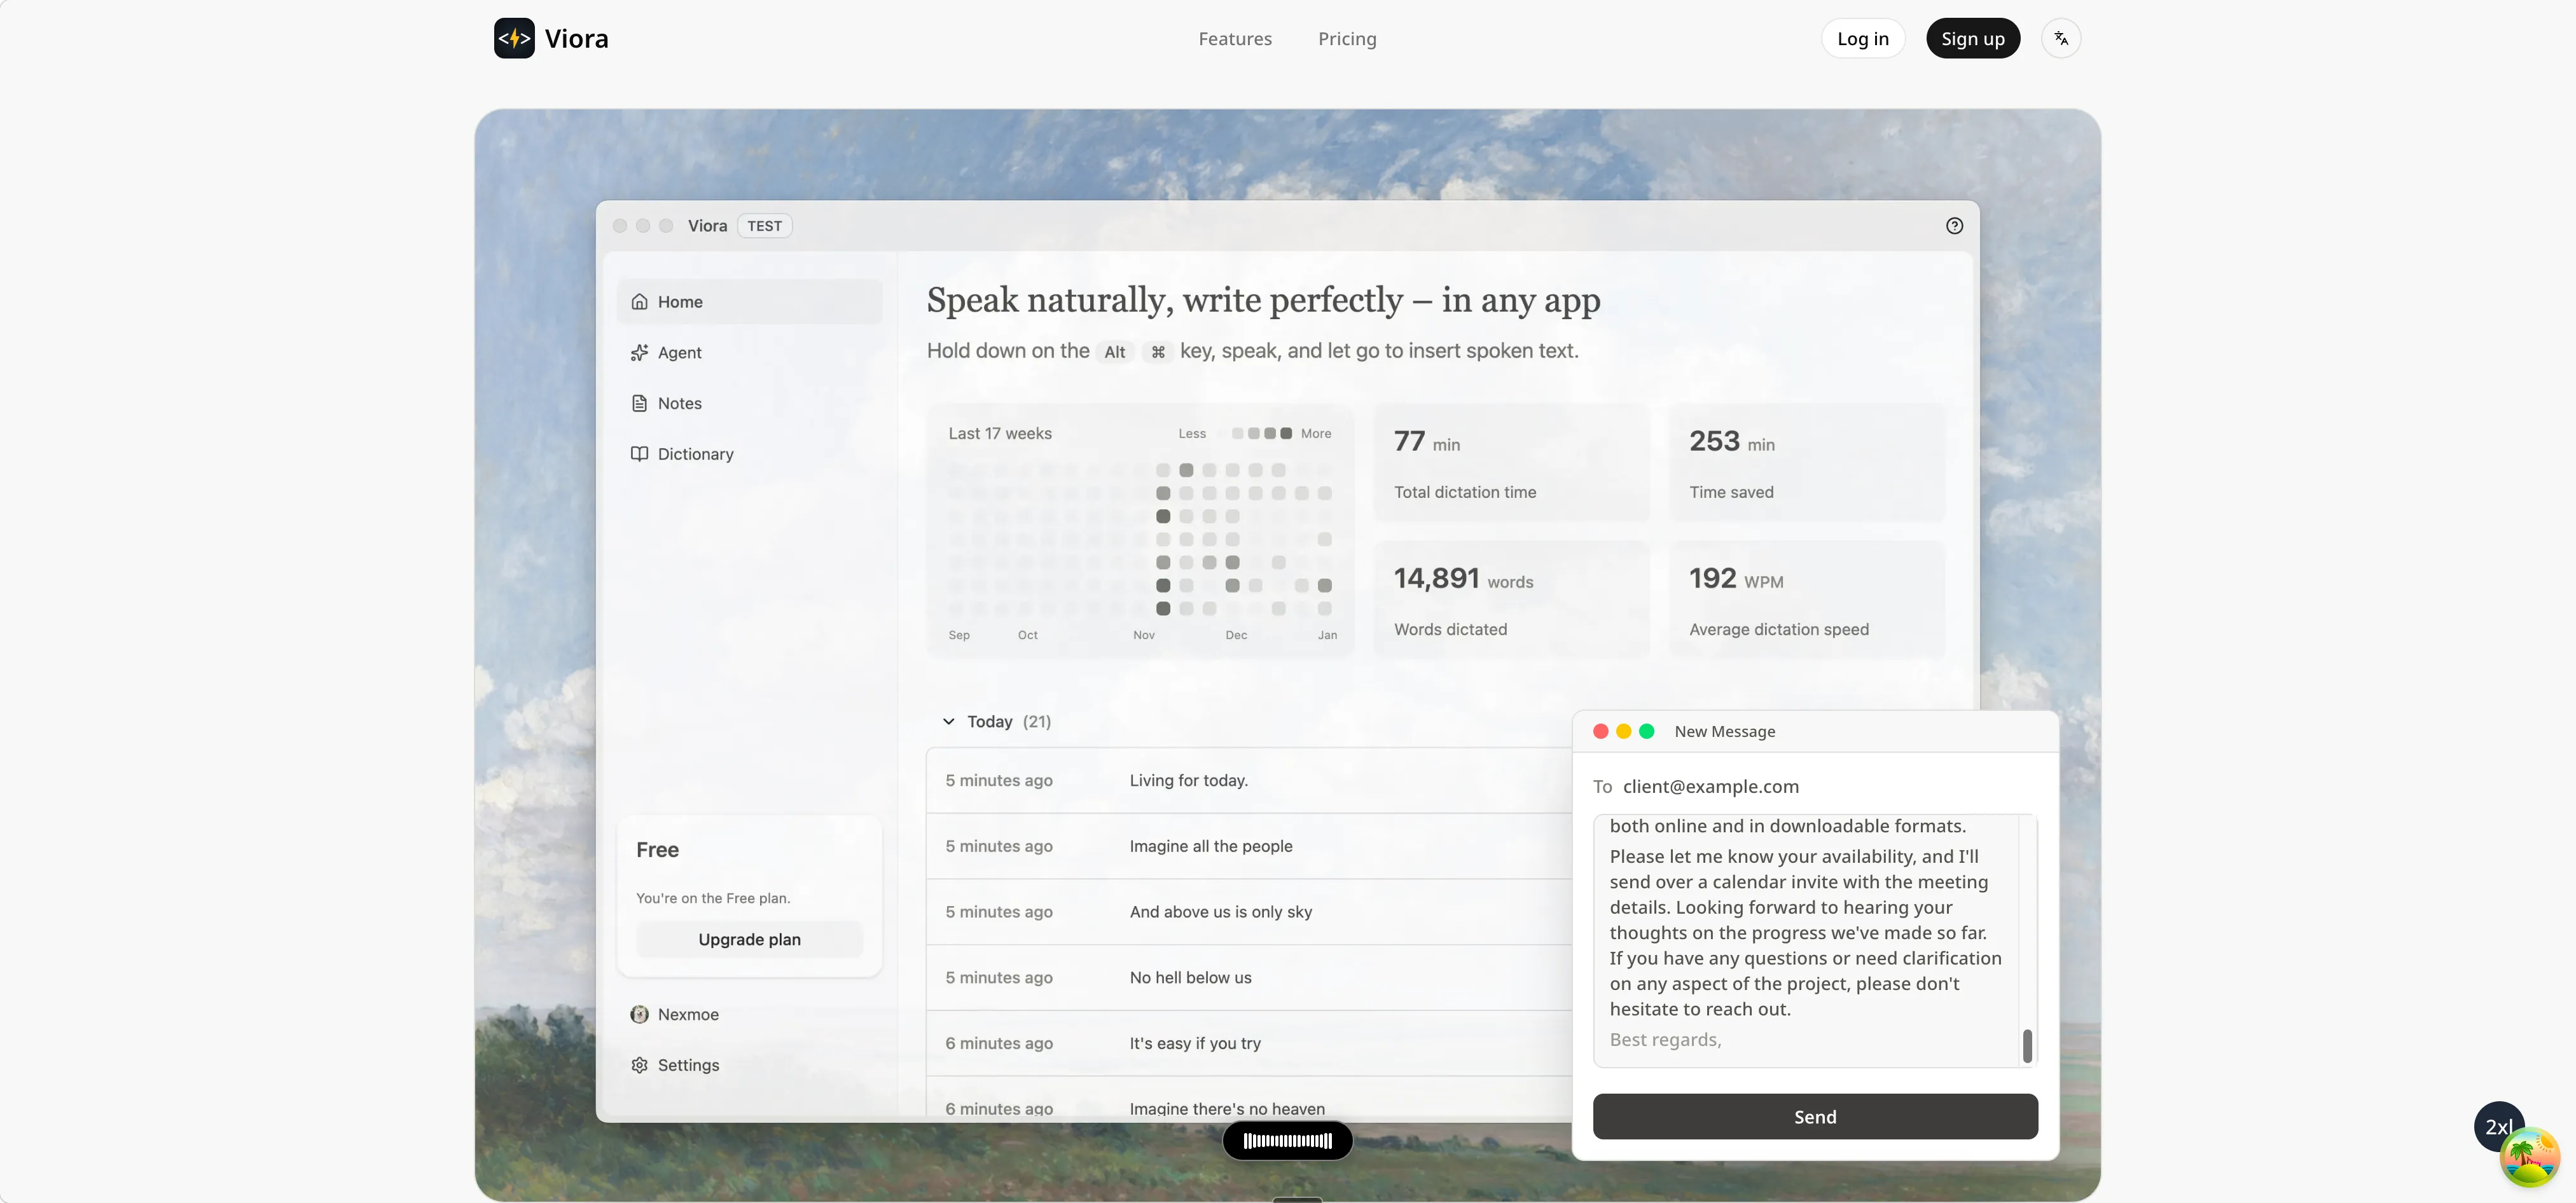Click the dictation waveform pill
Screen dimensions: 2576x1203
pos(1287,1141)
